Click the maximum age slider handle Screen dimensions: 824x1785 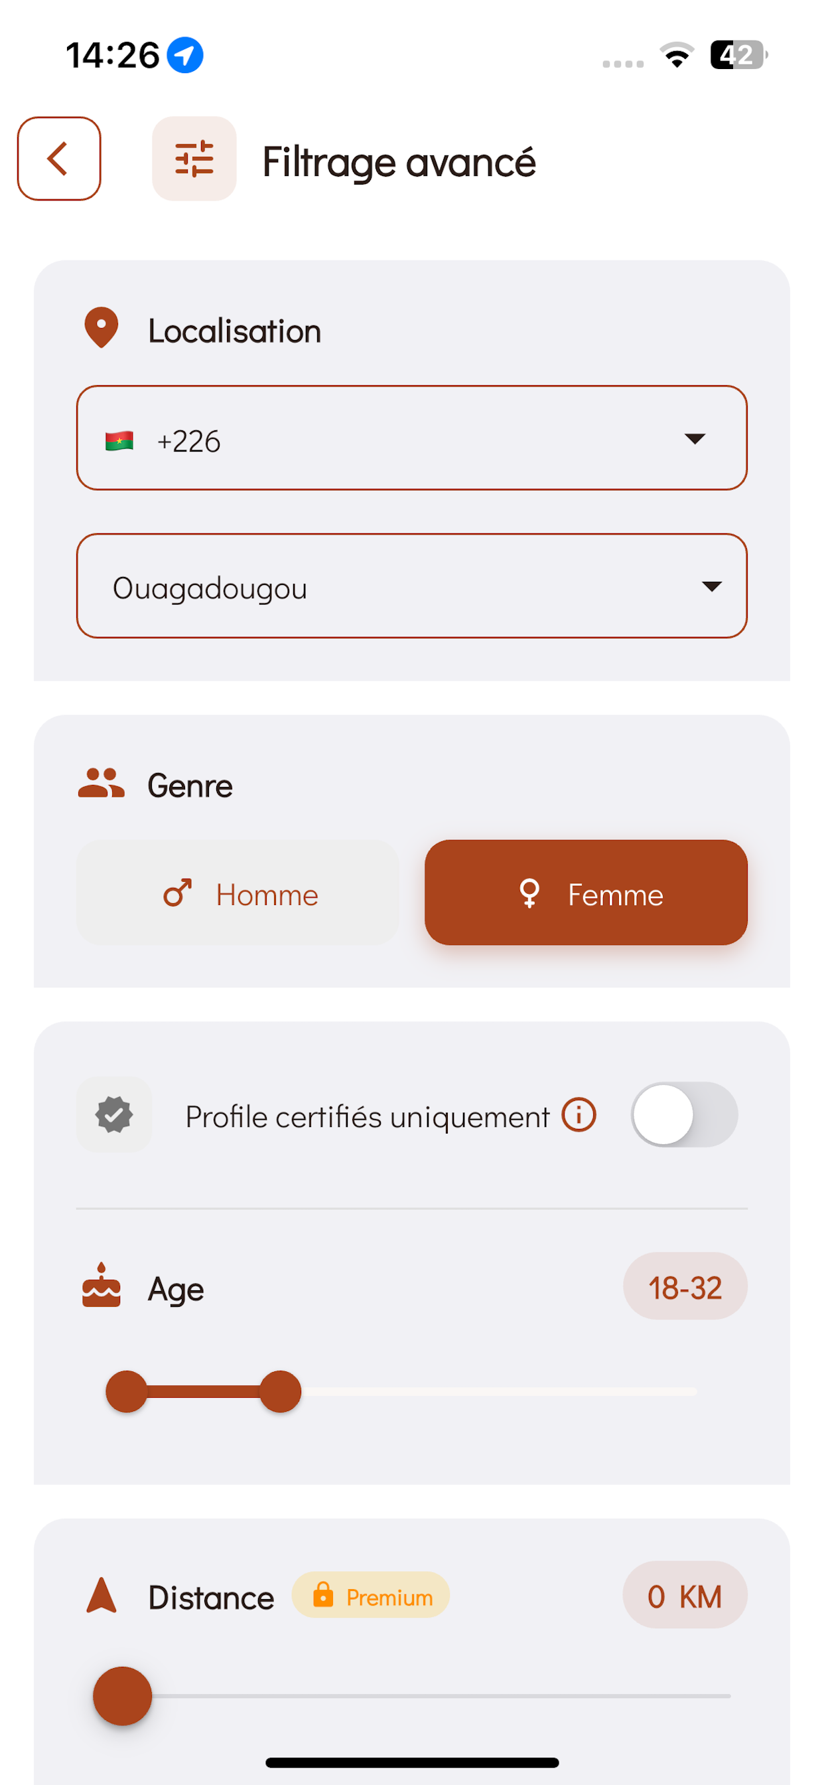point(281,1391)
